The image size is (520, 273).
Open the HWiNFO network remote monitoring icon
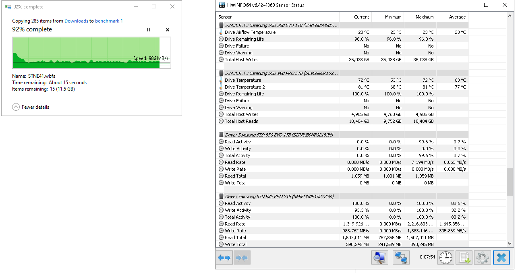pyautogui.click(x=401, y=258)
